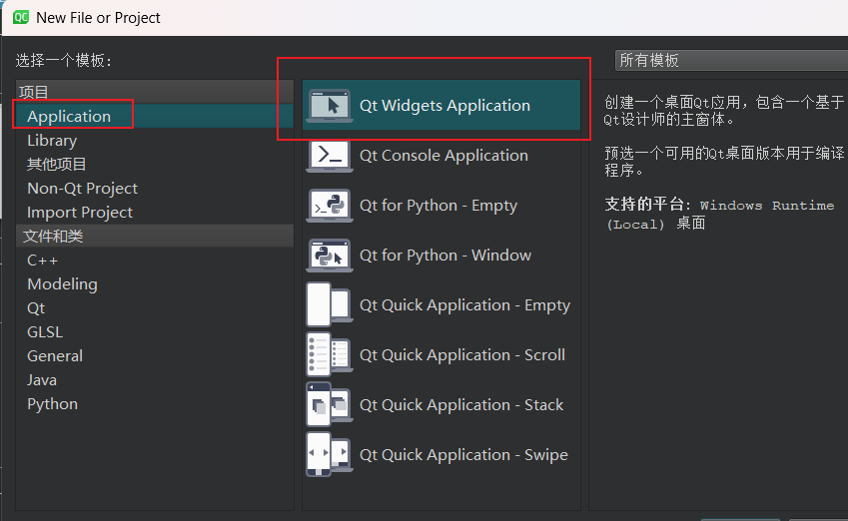Viewport: 848px width, 521px height.
Task: Click the Qt for Python Window icon
Action: (330, 256)
